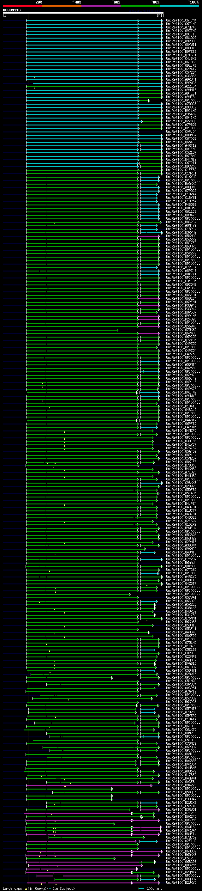
Task: Select the UniRef100_Q9LJR8 label
Action: (x=181, y=66)
